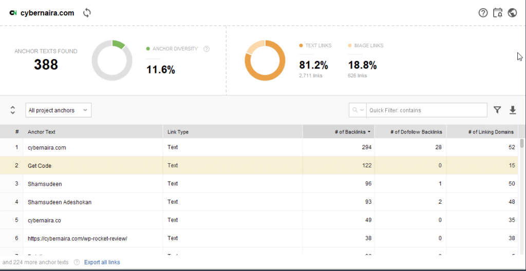Click the refresh icon beside cybernaira.com
The image size is (526, 271).
click(87, 13)
